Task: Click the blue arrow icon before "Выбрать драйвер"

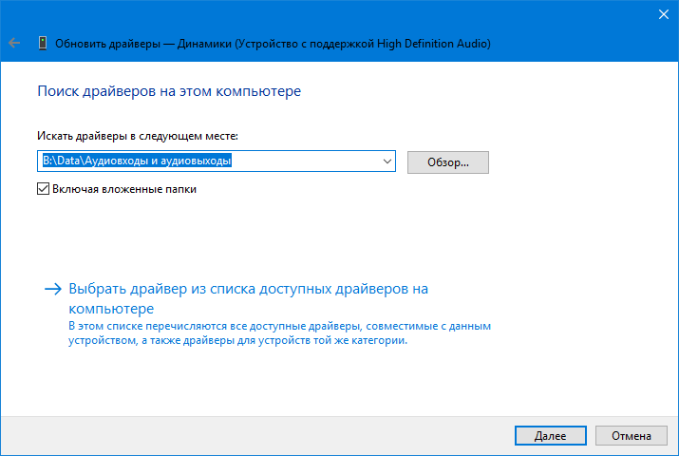Action: 53,288
